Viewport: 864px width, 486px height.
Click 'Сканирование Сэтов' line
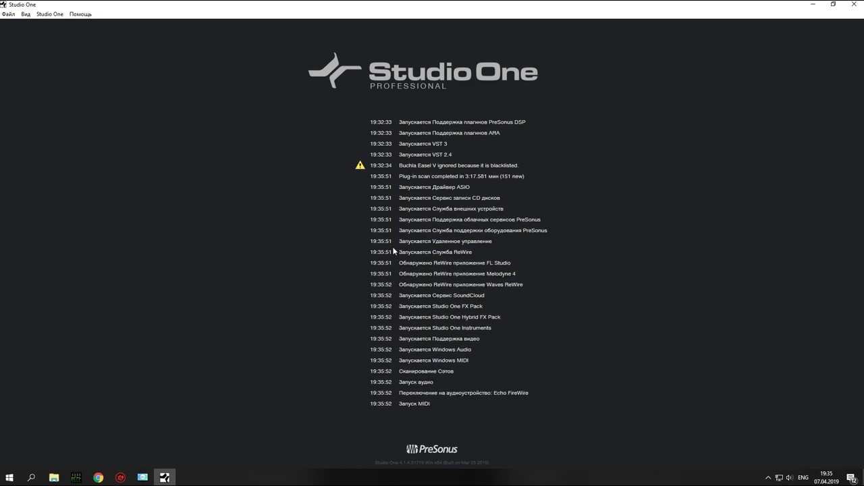click(x=426, y=371)
